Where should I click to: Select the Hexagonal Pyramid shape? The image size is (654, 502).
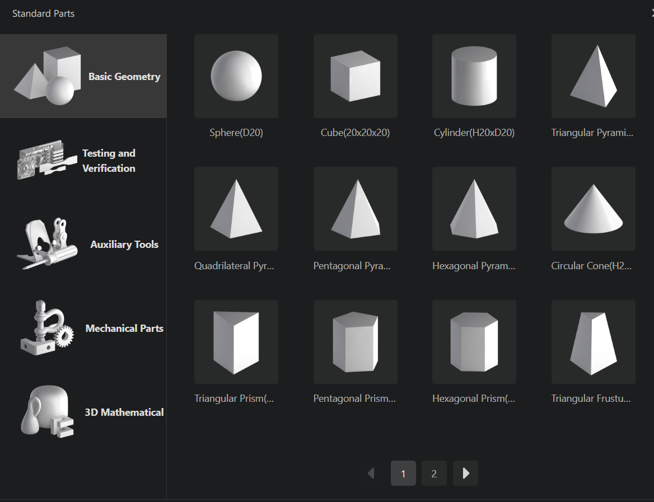[x=474, y=209]
